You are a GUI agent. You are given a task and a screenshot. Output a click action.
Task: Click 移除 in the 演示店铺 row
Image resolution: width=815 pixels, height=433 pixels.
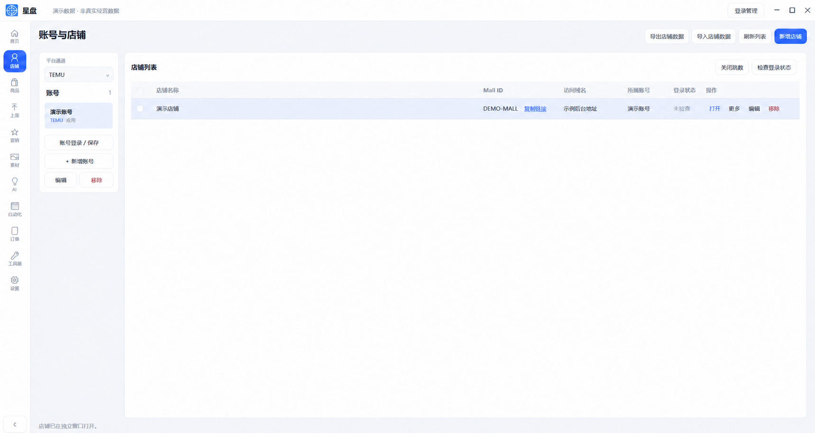pyautogui.click(x=774, y=109)
